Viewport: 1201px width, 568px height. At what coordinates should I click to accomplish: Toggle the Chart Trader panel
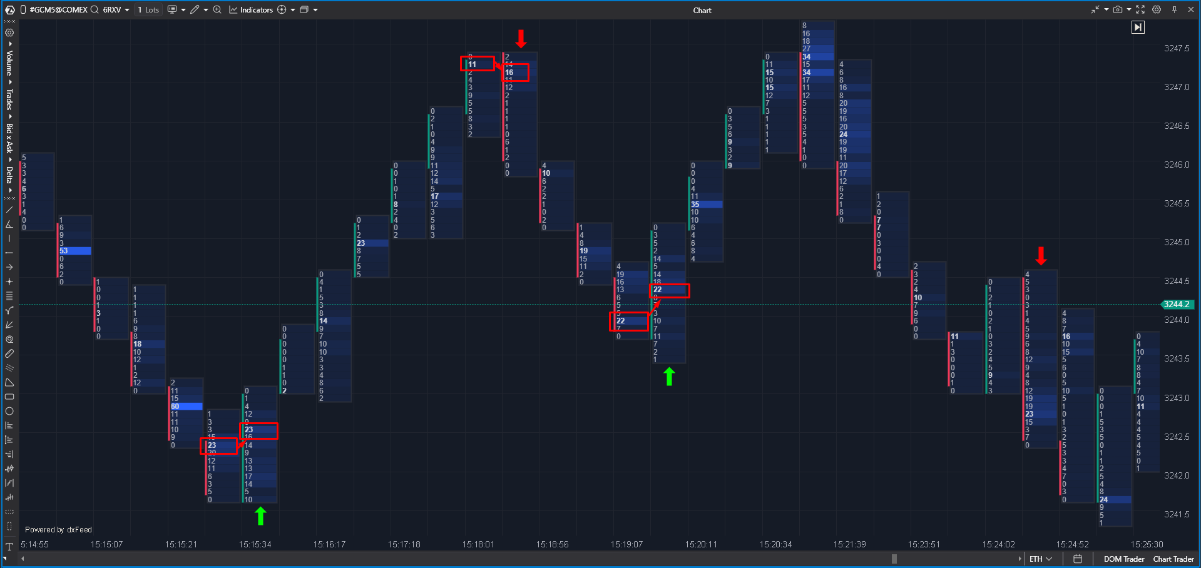[x=1173, y=559]
